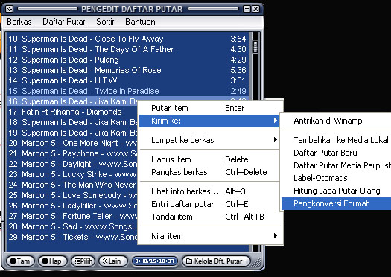Select Daftar Putar Baru in submenu
The height and width of the screenshot is (277, 391).
(336, 153)
